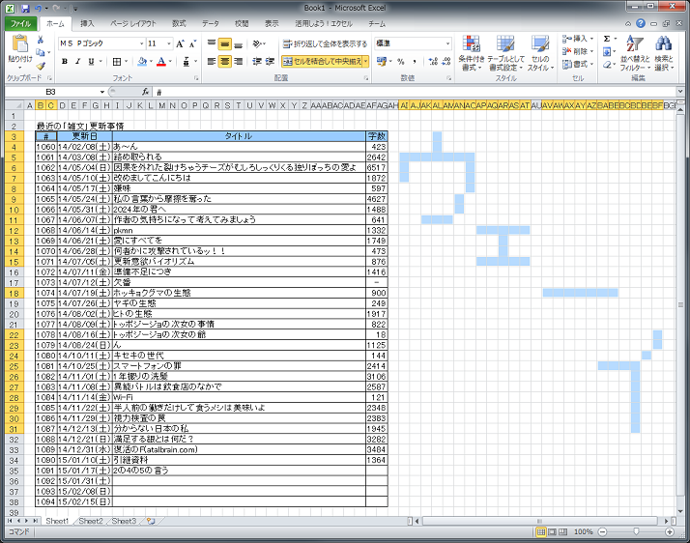Click the Format Painter brush icon
Screen dimensions: 690x543
click(x=41, y=67)
